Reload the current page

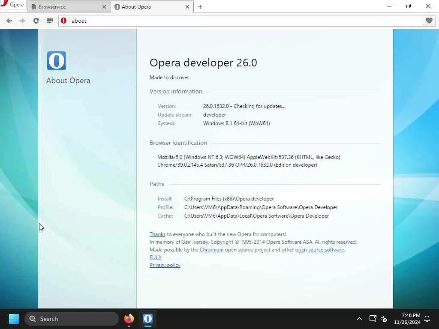pos(36,21)
